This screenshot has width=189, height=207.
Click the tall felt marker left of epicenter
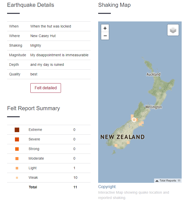pyautogui.click(x=132, y=117)
